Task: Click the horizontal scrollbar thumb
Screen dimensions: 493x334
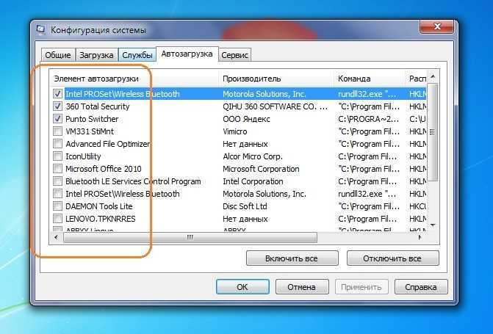Action: tap(190, 237)
